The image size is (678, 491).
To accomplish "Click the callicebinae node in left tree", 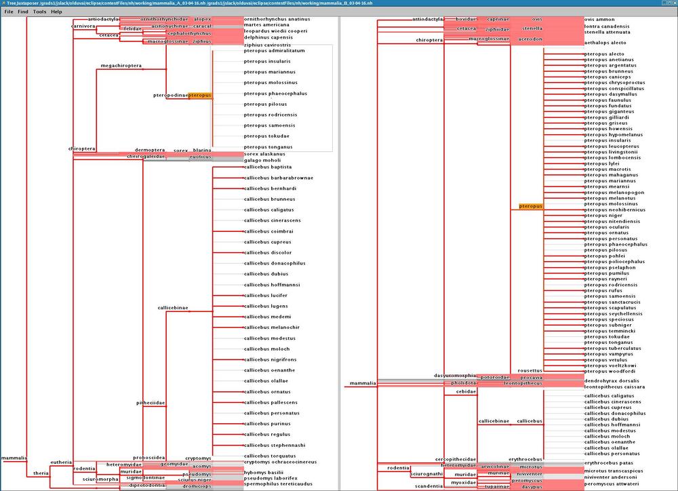I will tap(172, 308).
